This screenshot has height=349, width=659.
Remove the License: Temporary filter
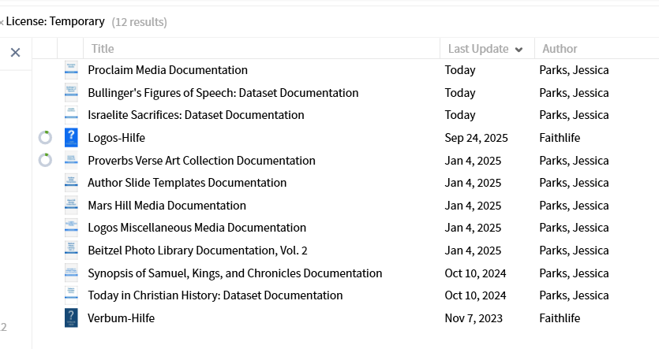(2, 22)
